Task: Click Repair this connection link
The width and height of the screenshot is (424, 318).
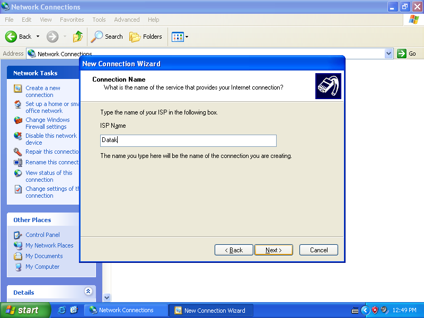Action: pos(52,152)
